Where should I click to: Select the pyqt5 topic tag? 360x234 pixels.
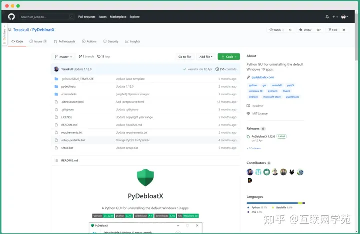click(x=290, y=85)
